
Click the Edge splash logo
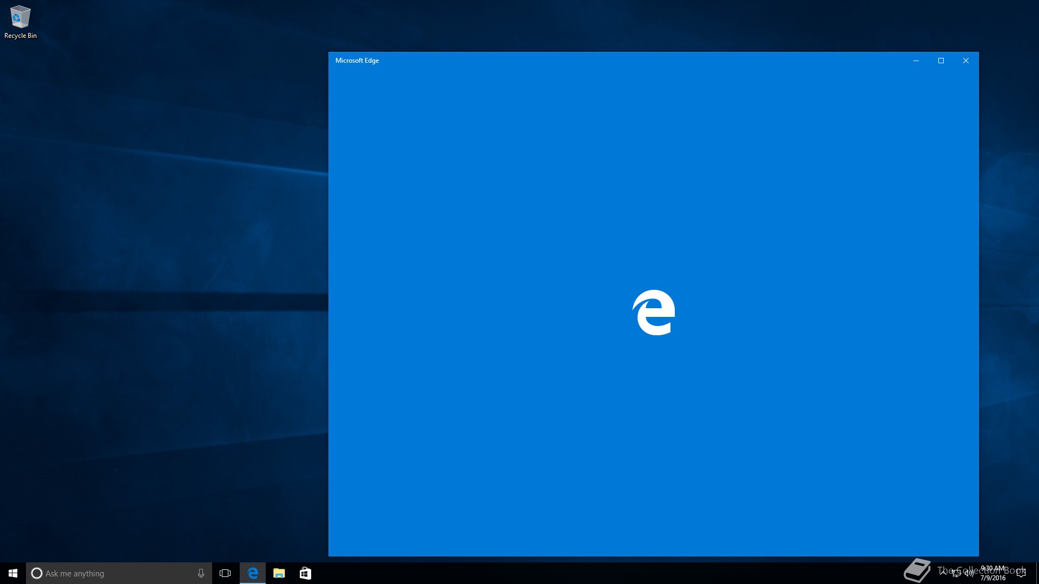tap(654, 313)
